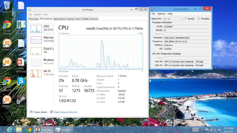Click the Processor name field in Core Temp
The image size is (237, 133).
tap(186, 38)
